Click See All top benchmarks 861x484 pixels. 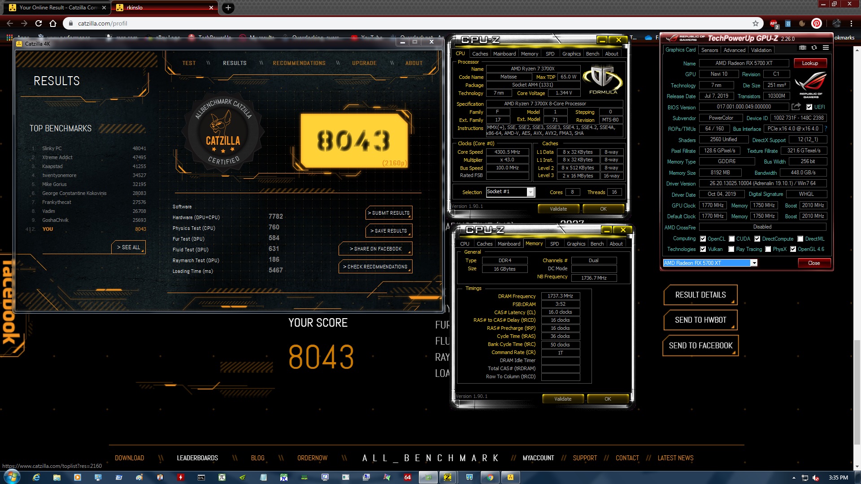(x=128, y=247)
